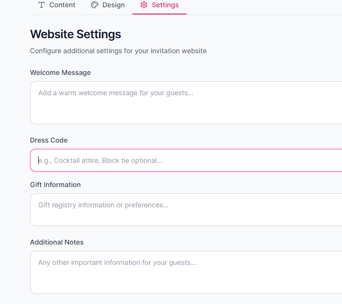Click the Design palette icon
This screenshot has width=342, height=304.
[x=95, y=5]
